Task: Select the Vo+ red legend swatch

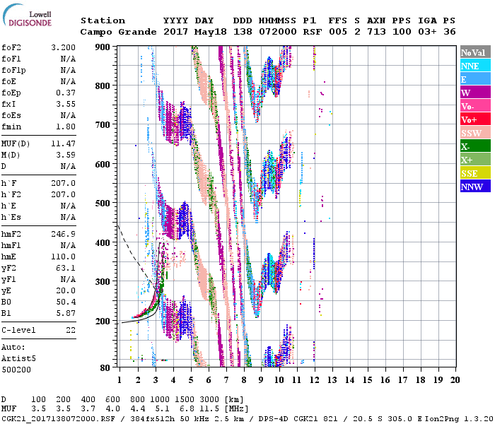Action: (475, 119)
